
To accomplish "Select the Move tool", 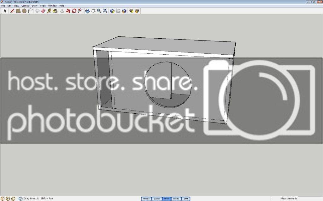I will [68, 11].
